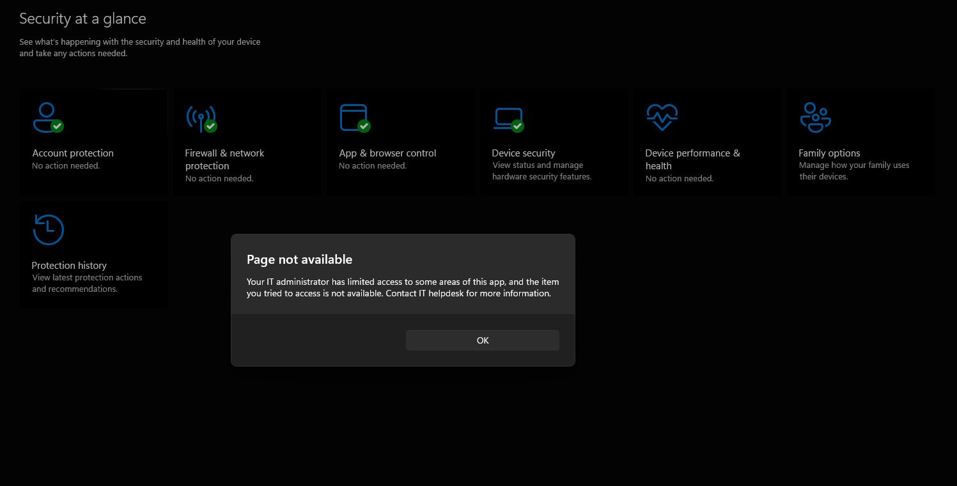Click the Protection history tile

(93, 254)
